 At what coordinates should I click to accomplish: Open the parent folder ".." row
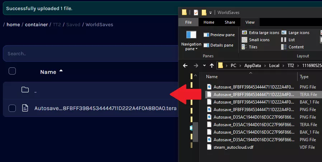(x=35, y=90)
